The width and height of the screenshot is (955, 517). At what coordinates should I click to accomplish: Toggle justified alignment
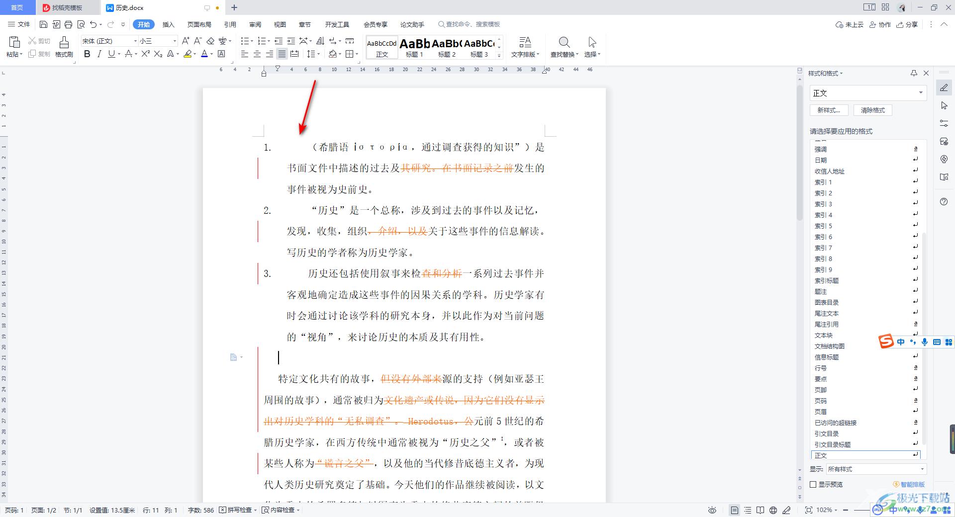(282, 54)
